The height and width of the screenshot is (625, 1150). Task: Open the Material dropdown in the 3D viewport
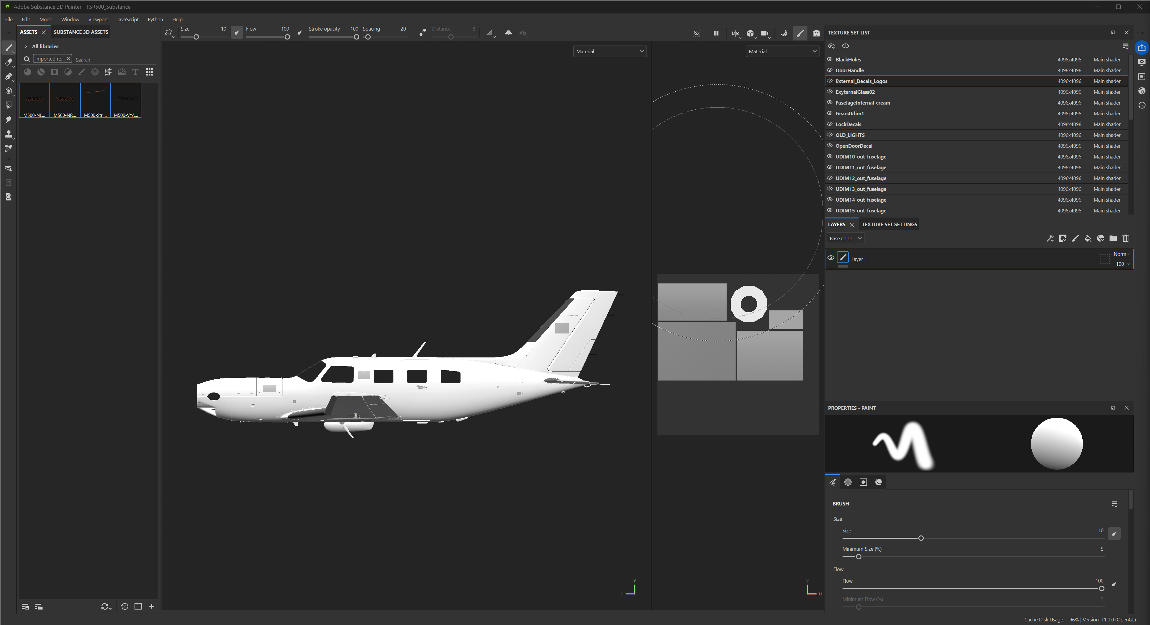pyautogui.click(x=610, y=51)
